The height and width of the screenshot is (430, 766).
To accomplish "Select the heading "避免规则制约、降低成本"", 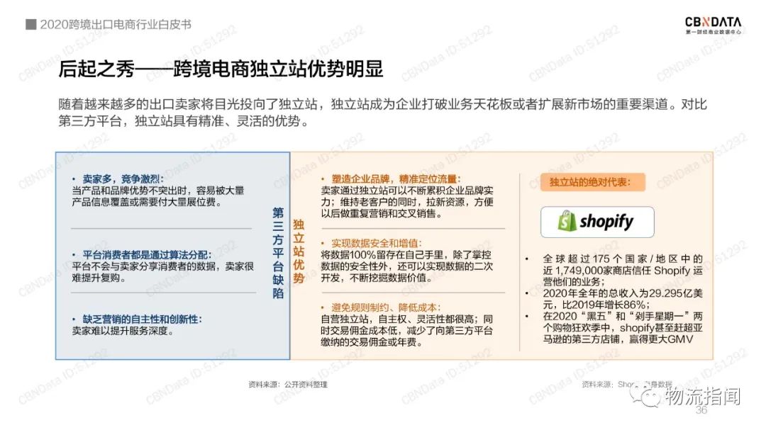I will pyautogui.click(x=386, y=307).
